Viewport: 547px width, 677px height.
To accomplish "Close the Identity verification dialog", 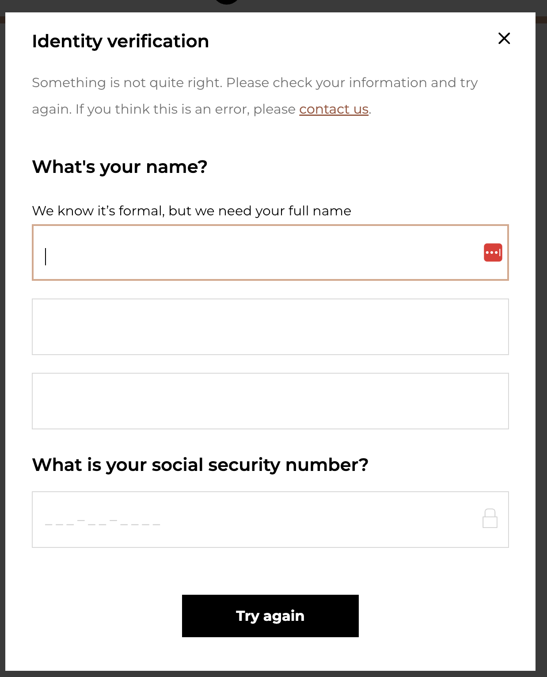I will pos(504,38).
